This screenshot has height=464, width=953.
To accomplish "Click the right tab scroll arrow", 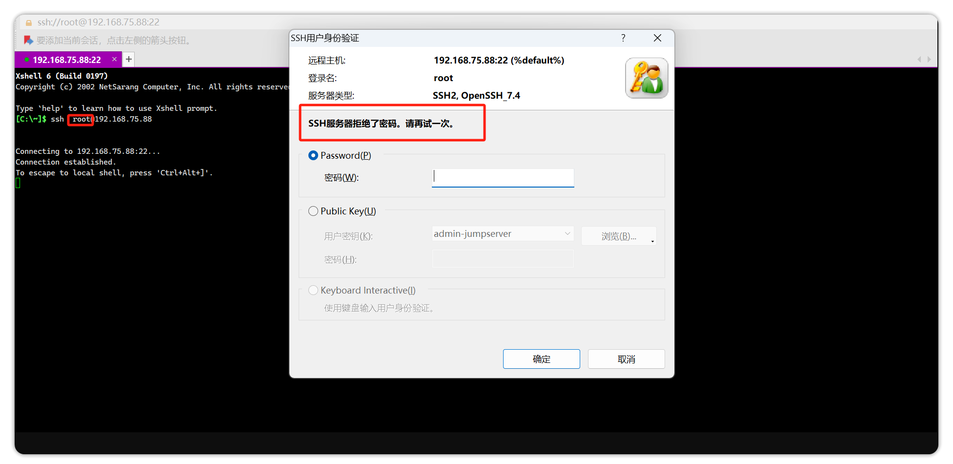I will (x=929, y=59).
